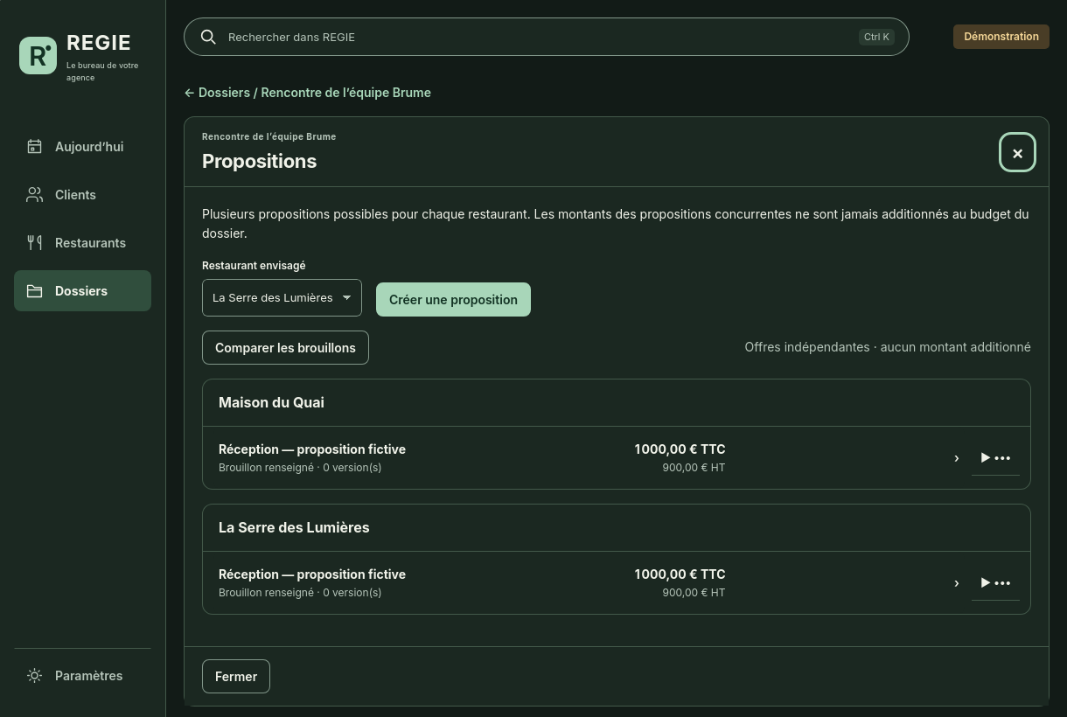Go to the Restaurants section
Image resolution: width=1067 pixels, height=717 pixels.
[x=82, y=243]
